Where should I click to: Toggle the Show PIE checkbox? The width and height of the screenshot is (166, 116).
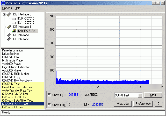(49, 95)
